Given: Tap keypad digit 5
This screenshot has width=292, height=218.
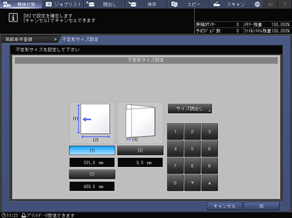Looking at the screenshot, I should click(x=192, y=149).
